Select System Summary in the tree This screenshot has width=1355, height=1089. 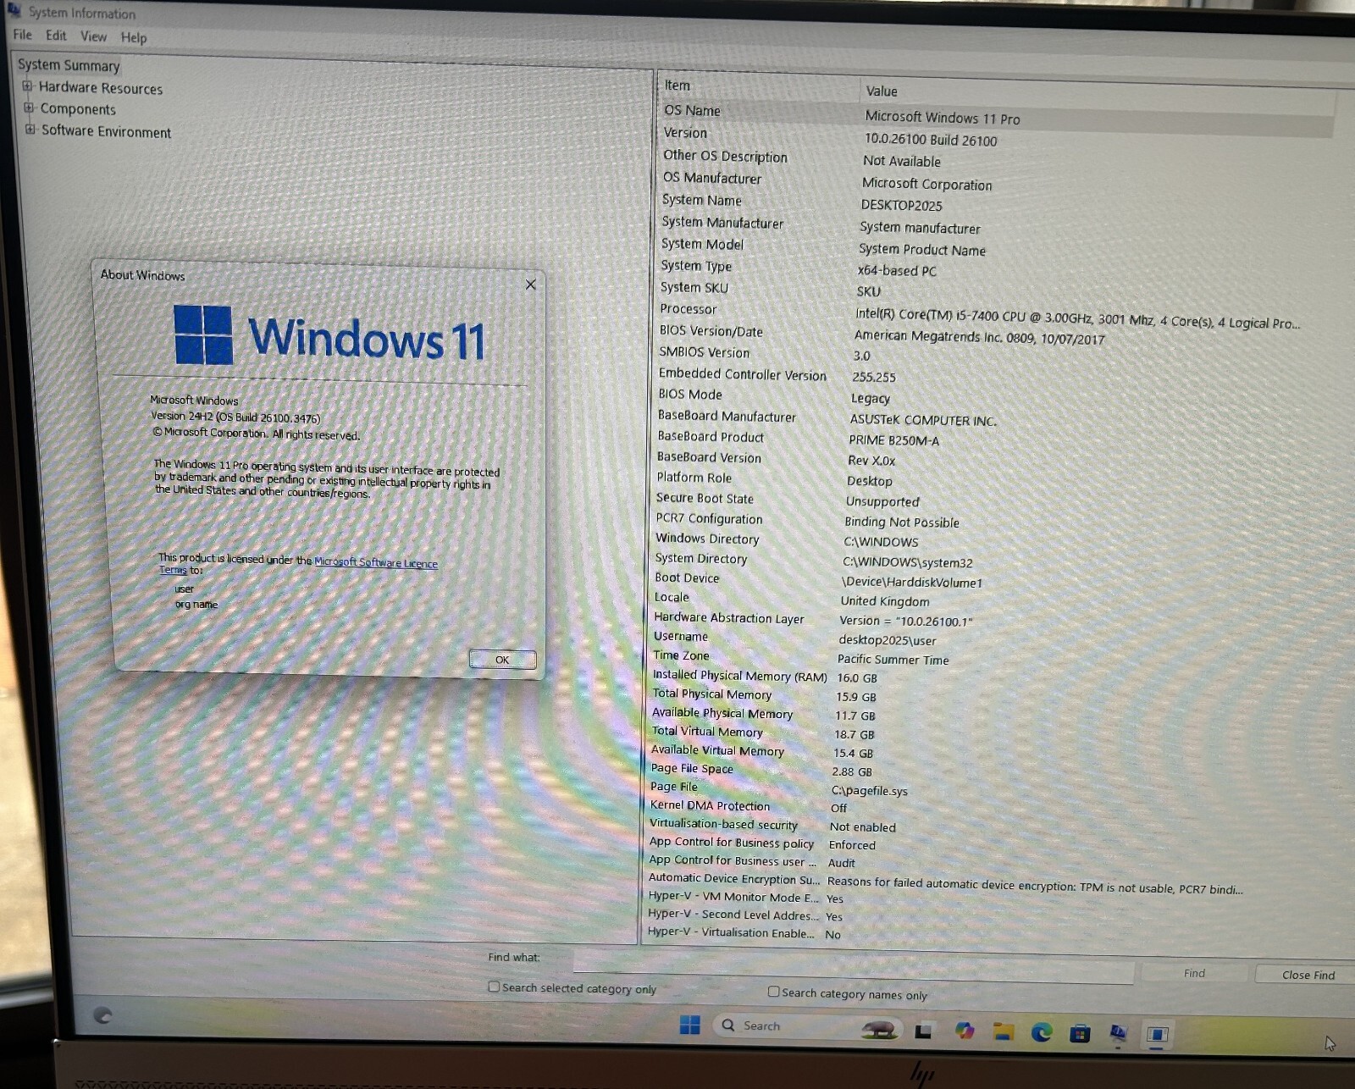pyautogui.click(x=69, y=65)
